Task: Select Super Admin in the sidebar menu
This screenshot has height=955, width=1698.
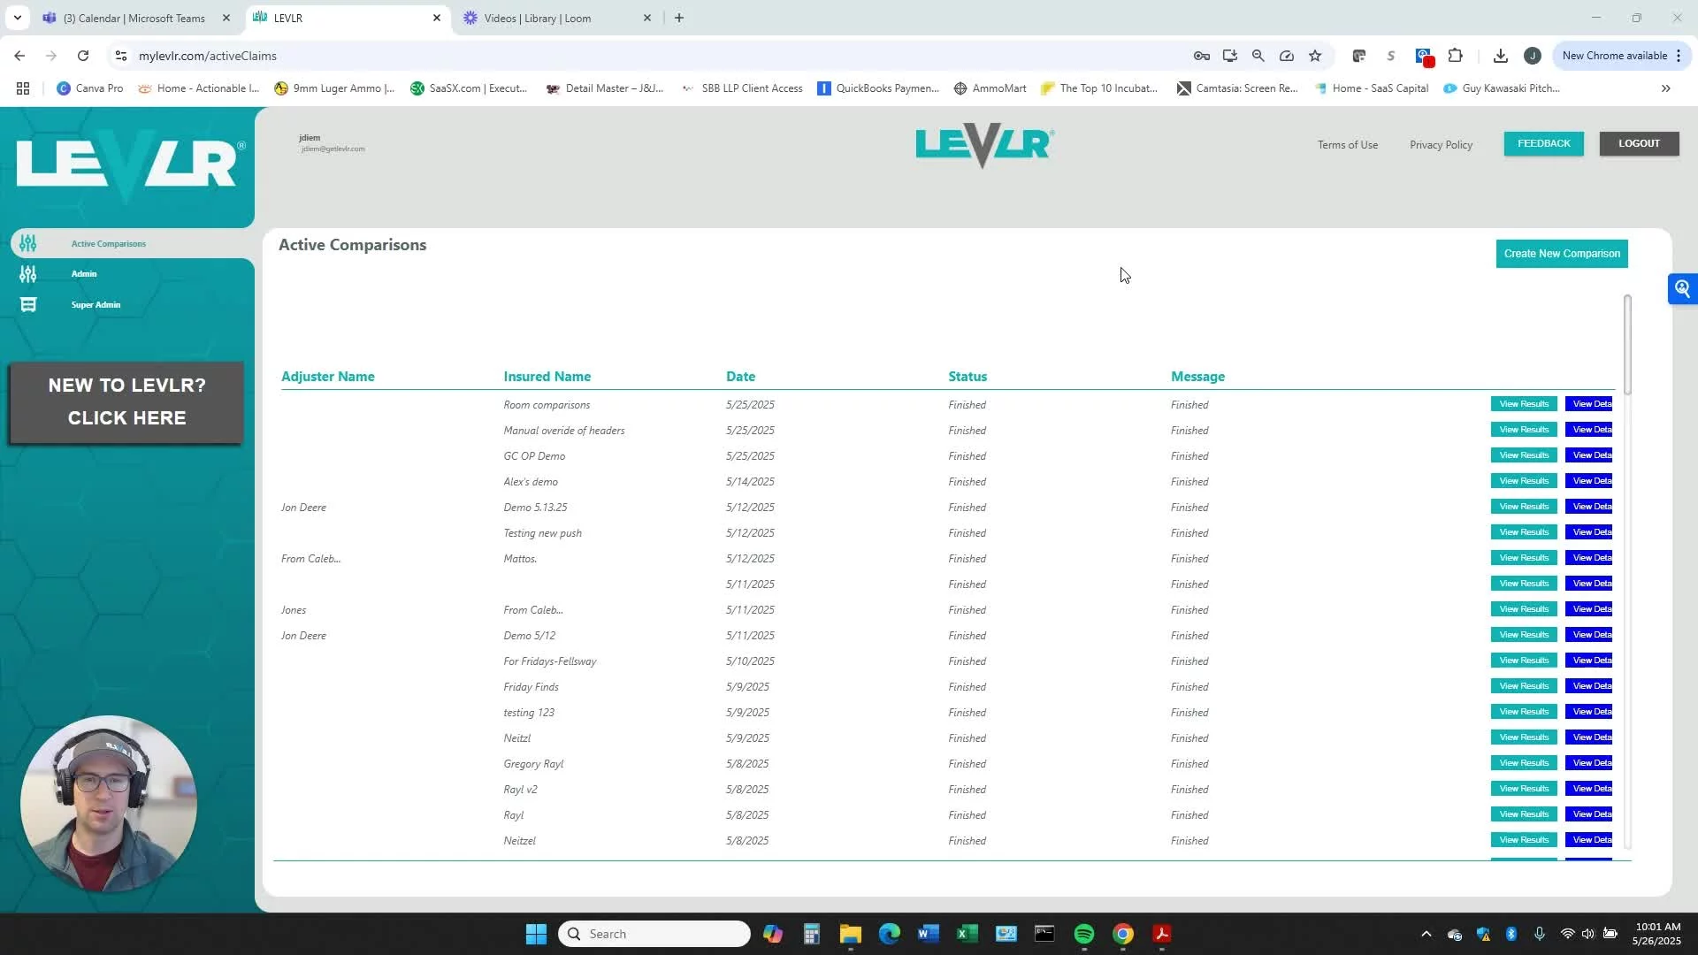Action: click(x=96, y=305)
